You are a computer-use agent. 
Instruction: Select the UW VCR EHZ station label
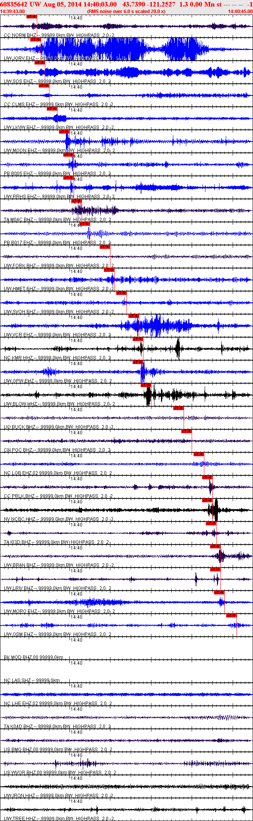18,335
